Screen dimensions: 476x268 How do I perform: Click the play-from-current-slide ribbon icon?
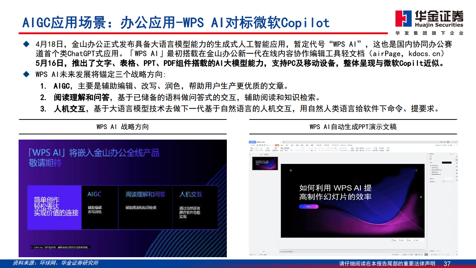point(268,149)
